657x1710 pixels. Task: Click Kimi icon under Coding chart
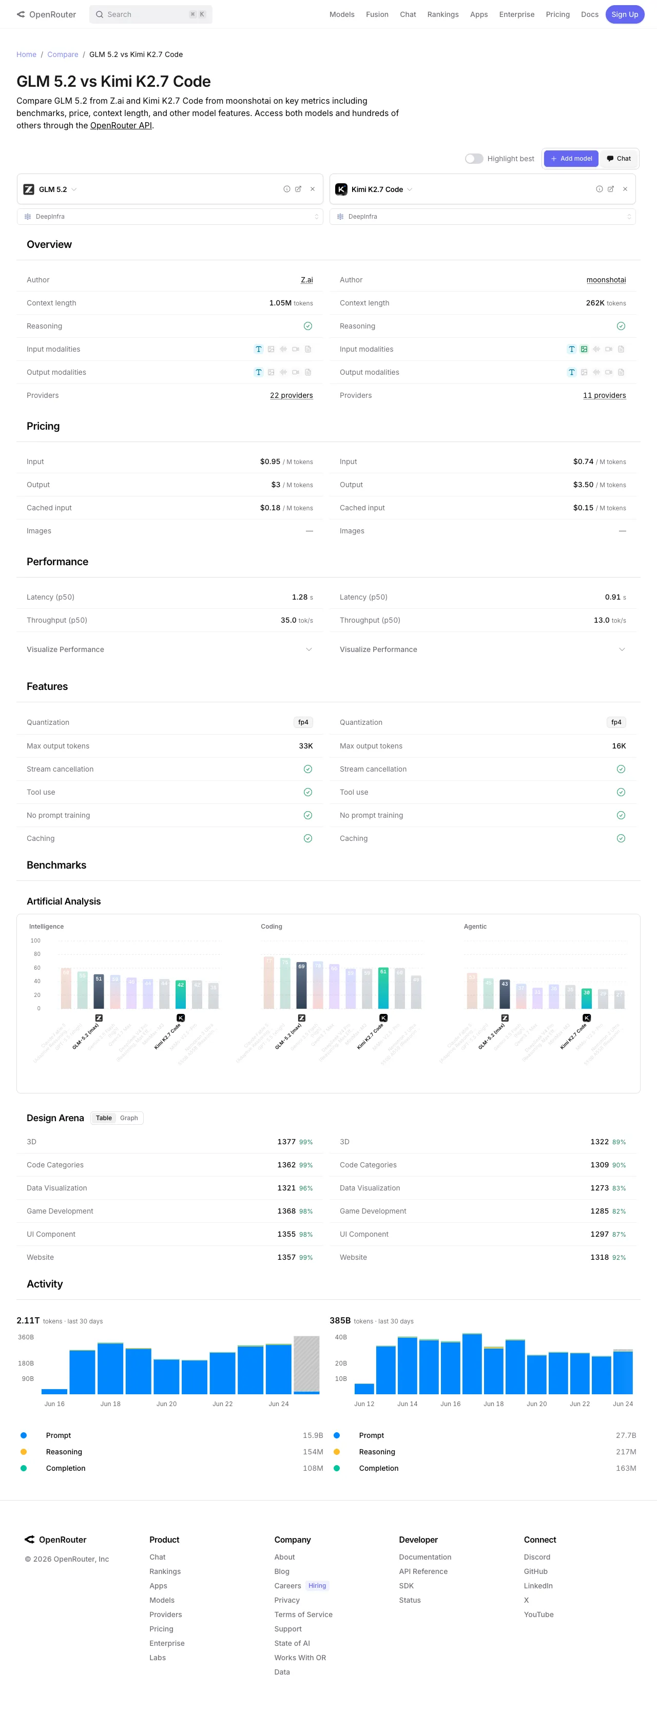point(383,1017)
